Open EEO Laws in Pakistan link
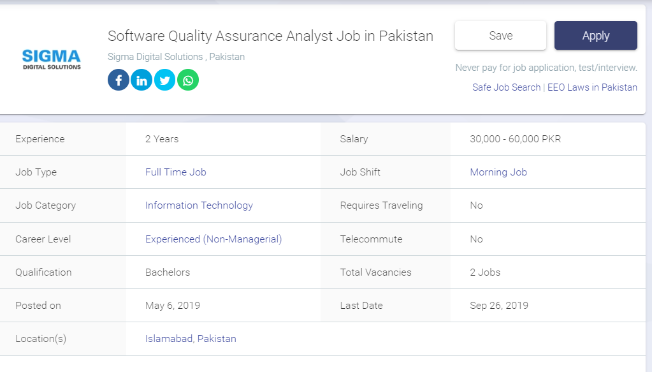Viewport: 652px width, 372px height. 592,87
